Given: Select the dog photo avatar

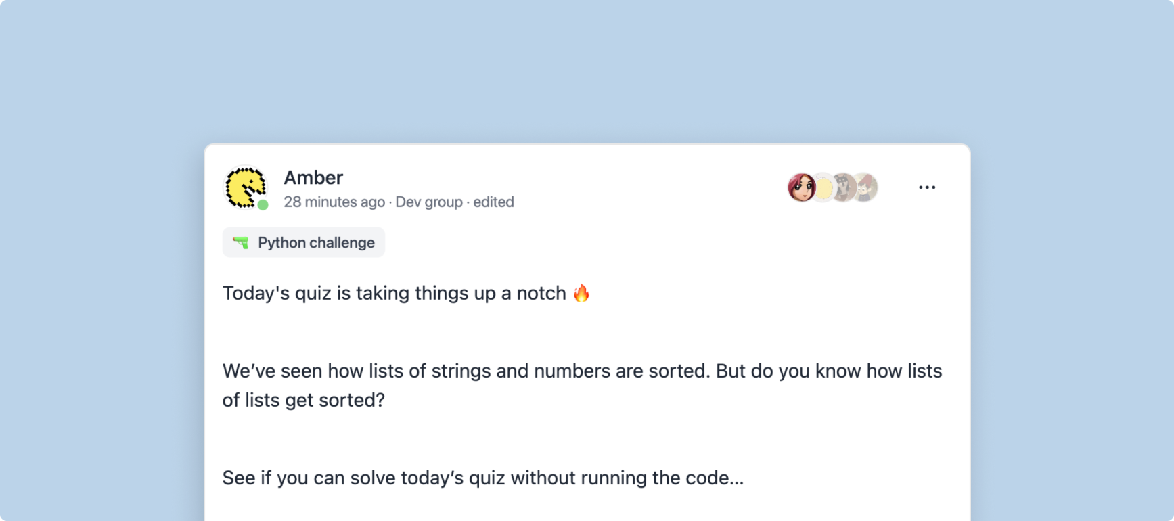Looking at the screenshot, I should pos(844,187).
